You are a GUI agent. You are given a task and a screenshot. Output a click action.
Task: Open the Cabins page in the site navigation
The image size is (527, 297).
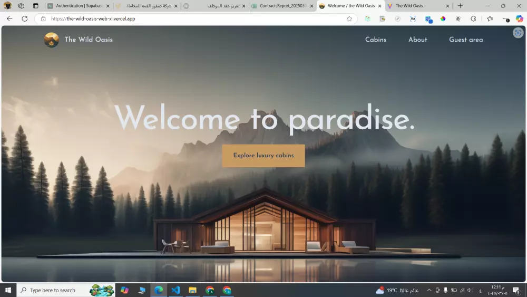375,40
